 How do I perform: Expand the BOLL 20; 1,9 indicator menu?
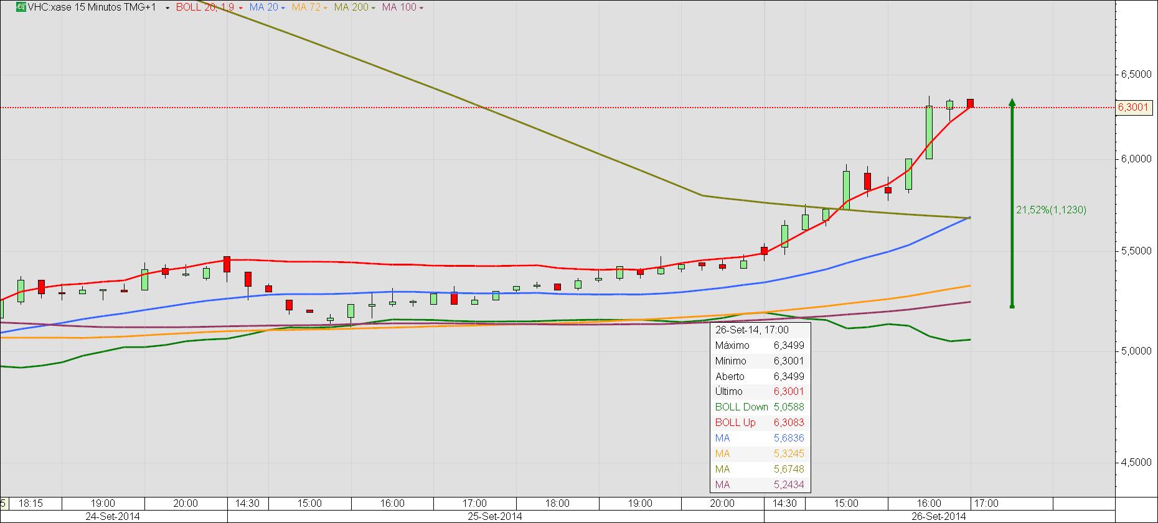click(241, 8)
